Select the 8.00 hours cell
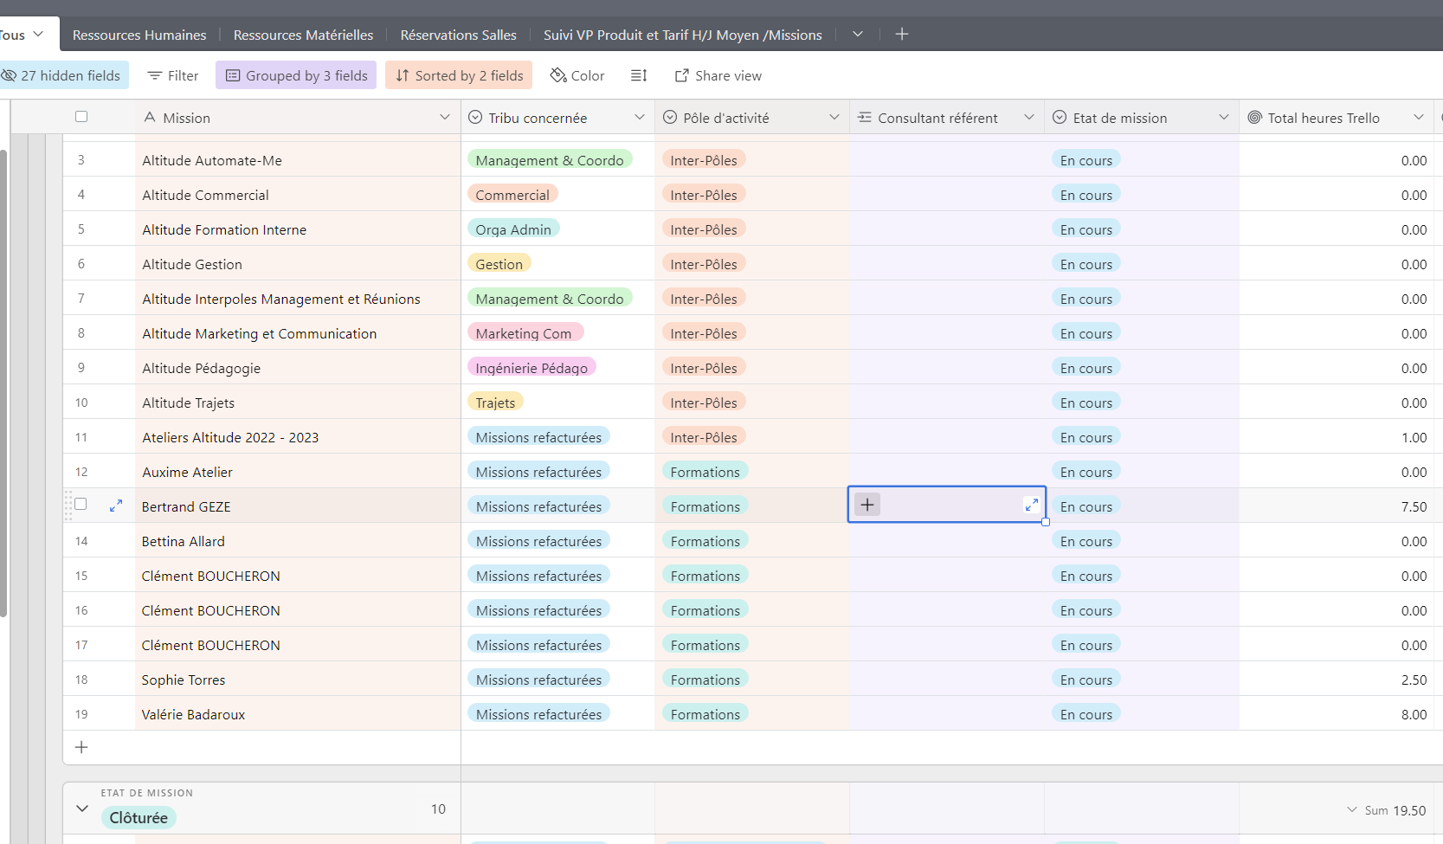This screenshot has height=844, width=1443. click(x=1337, y=714)
